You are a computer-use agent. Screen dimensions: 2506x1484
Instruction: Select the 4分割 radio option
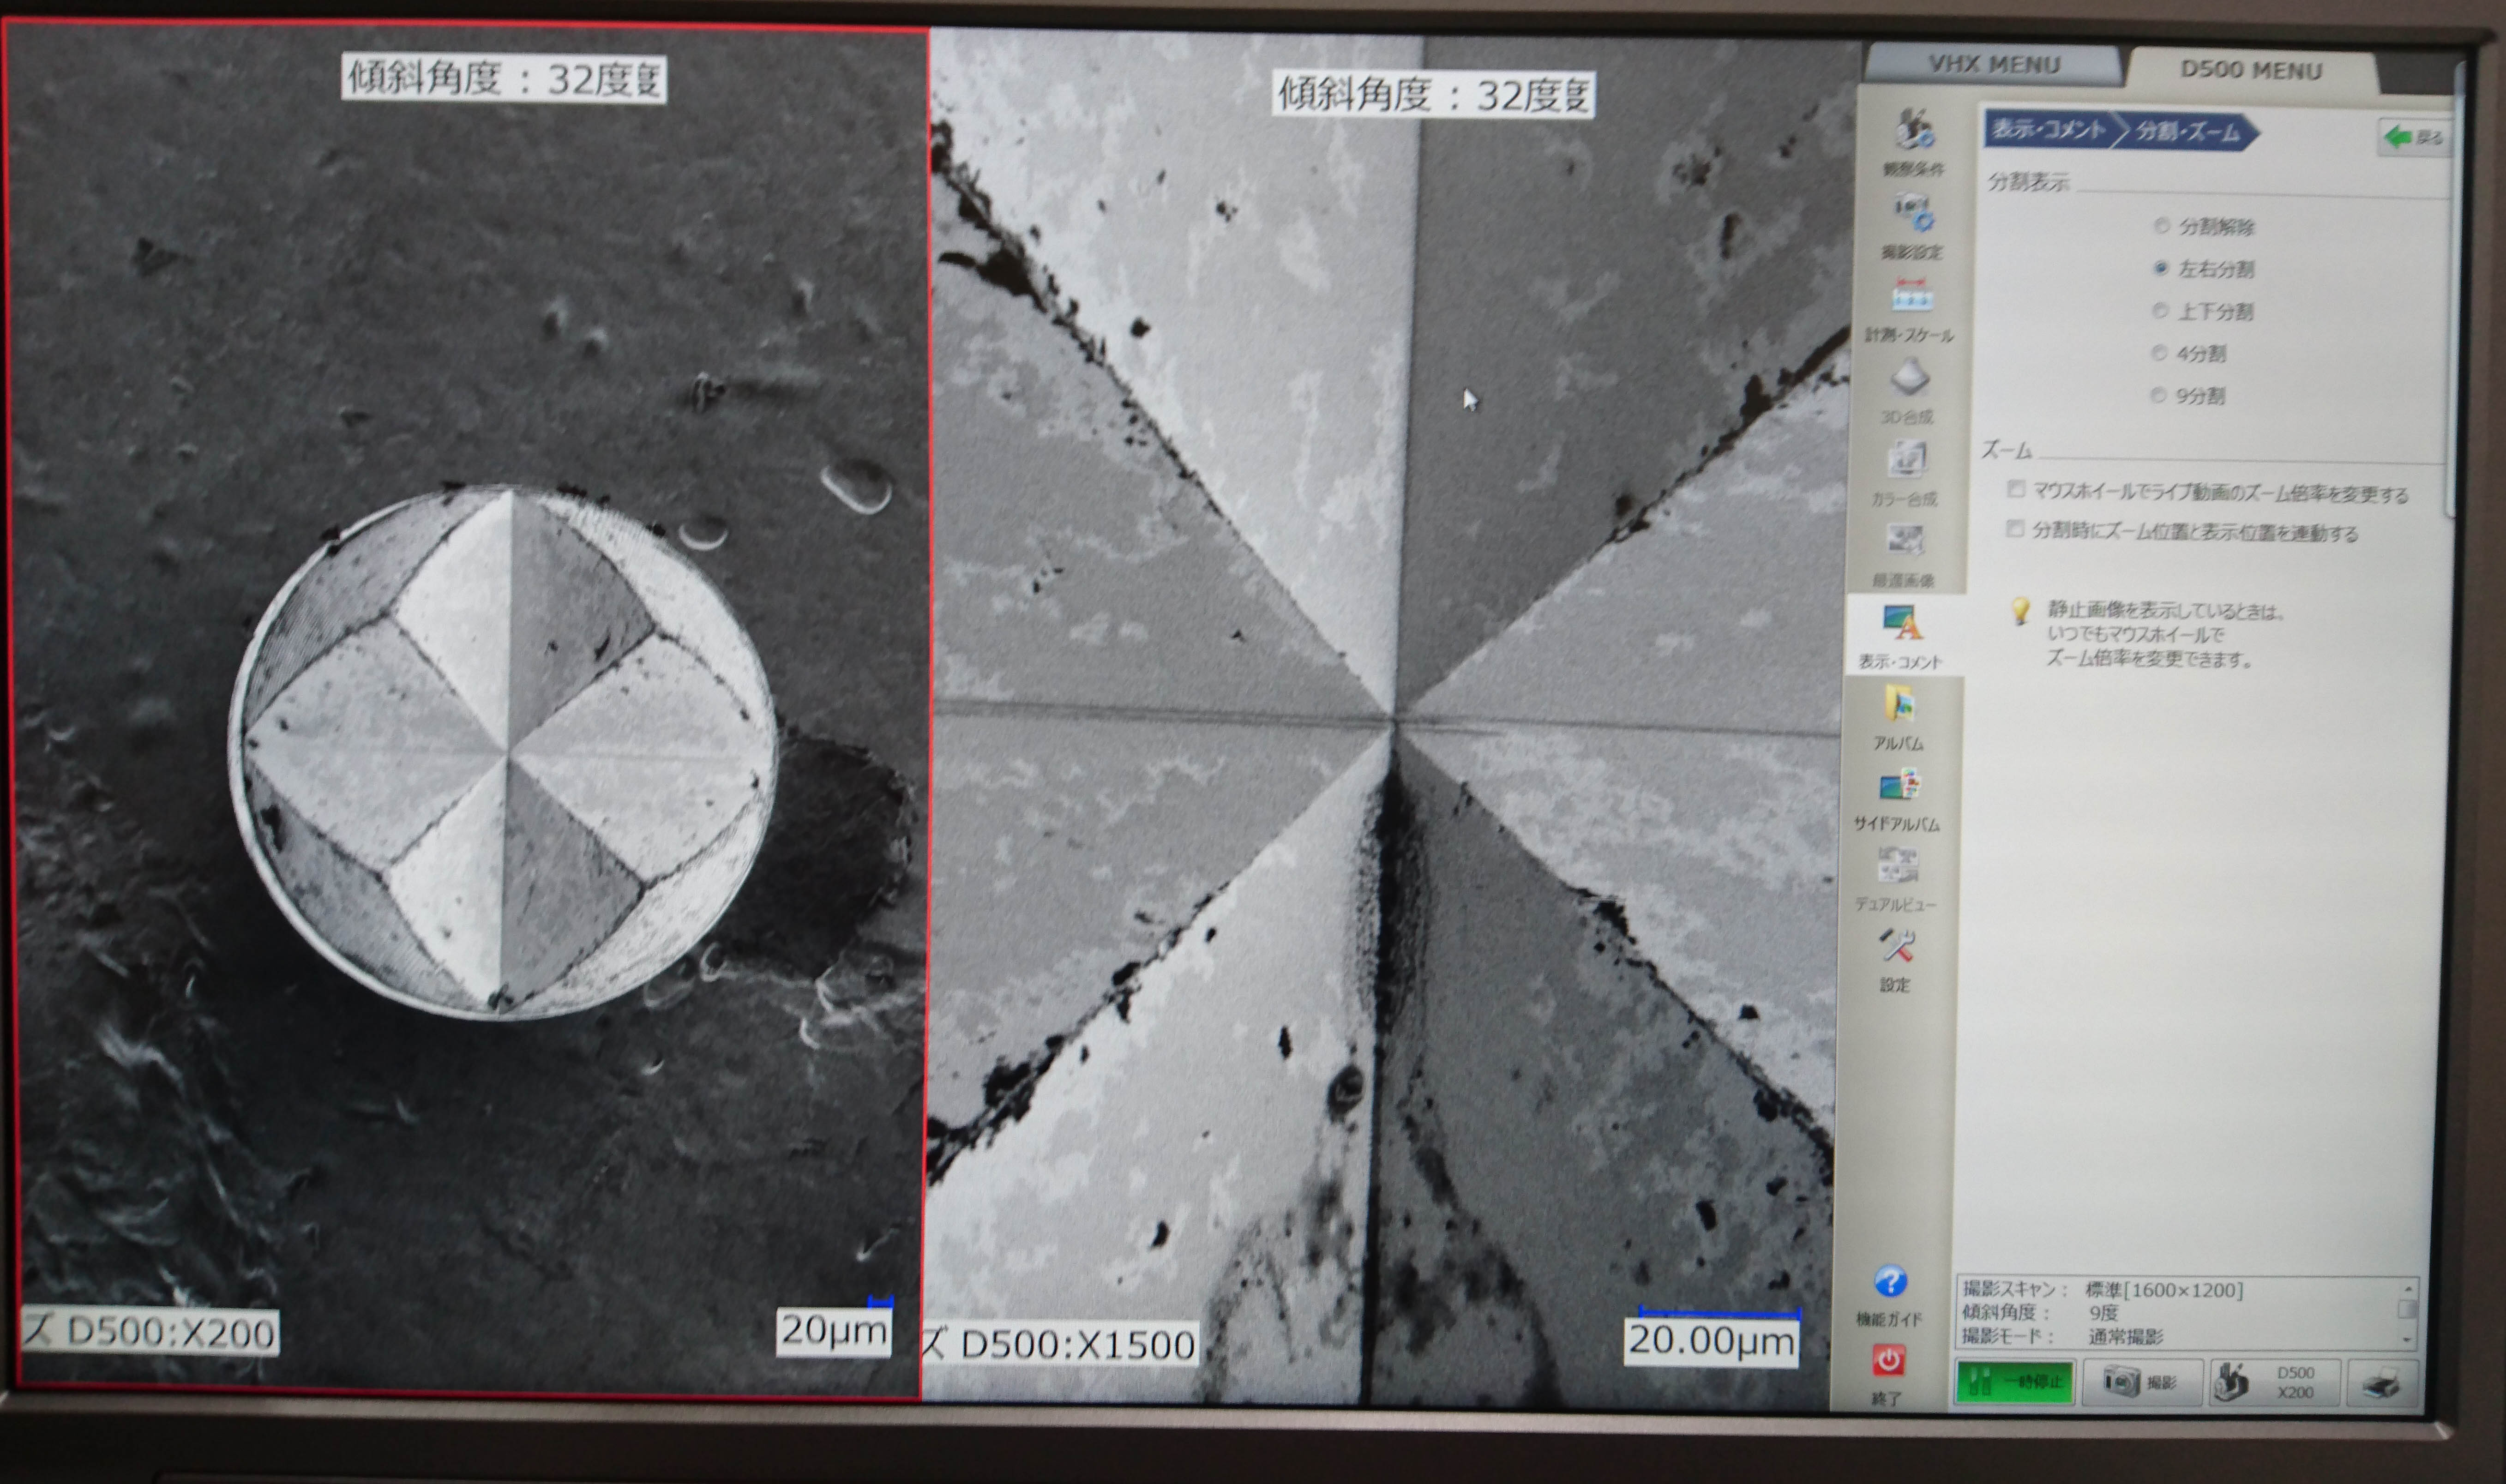tap(2159, 353)
